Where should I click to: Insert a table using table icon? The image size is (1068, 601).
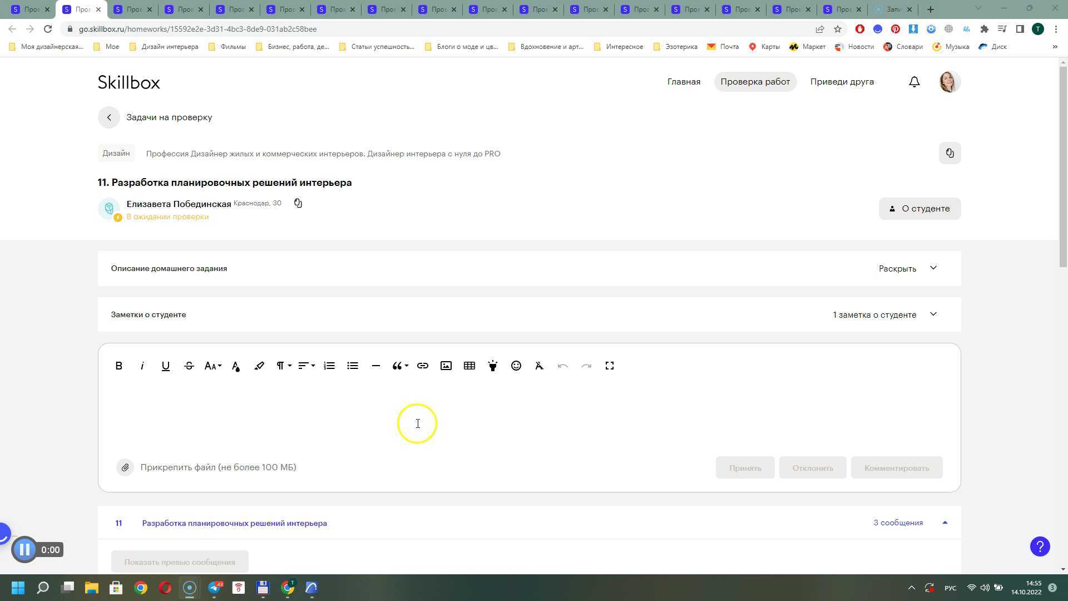click(x=469, y=366)
